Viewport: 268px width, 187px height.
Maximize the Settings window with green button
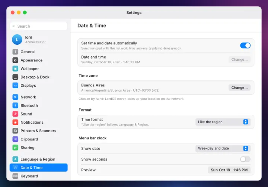pyautogui.click(x=25, y=13)
